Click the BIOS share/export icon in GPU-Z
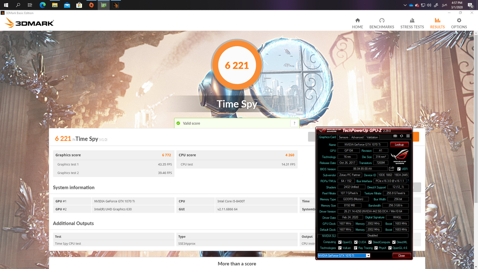Screen dimensions: 478x269 click(x=392, y=169)
